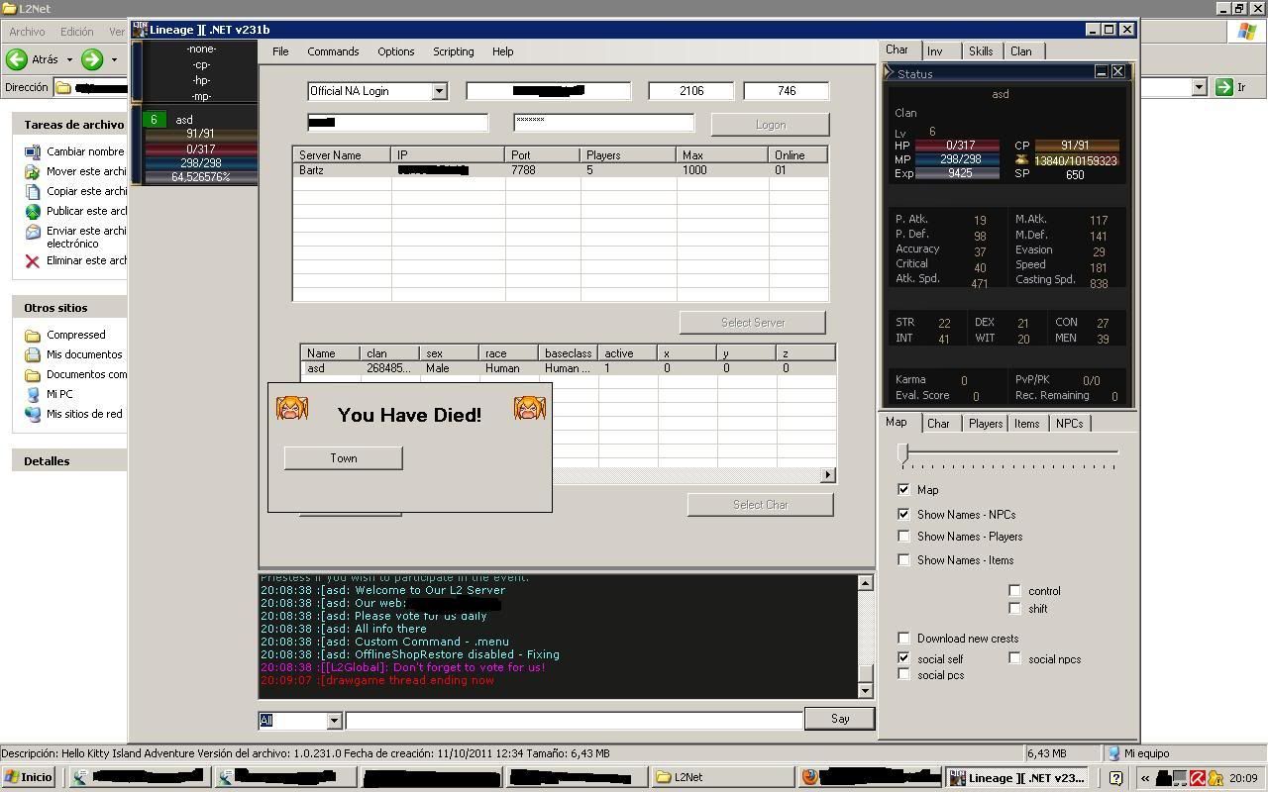Open the Compressed folder icon
This screenshot has height=792, width=1268.
[x=32, y=335]
